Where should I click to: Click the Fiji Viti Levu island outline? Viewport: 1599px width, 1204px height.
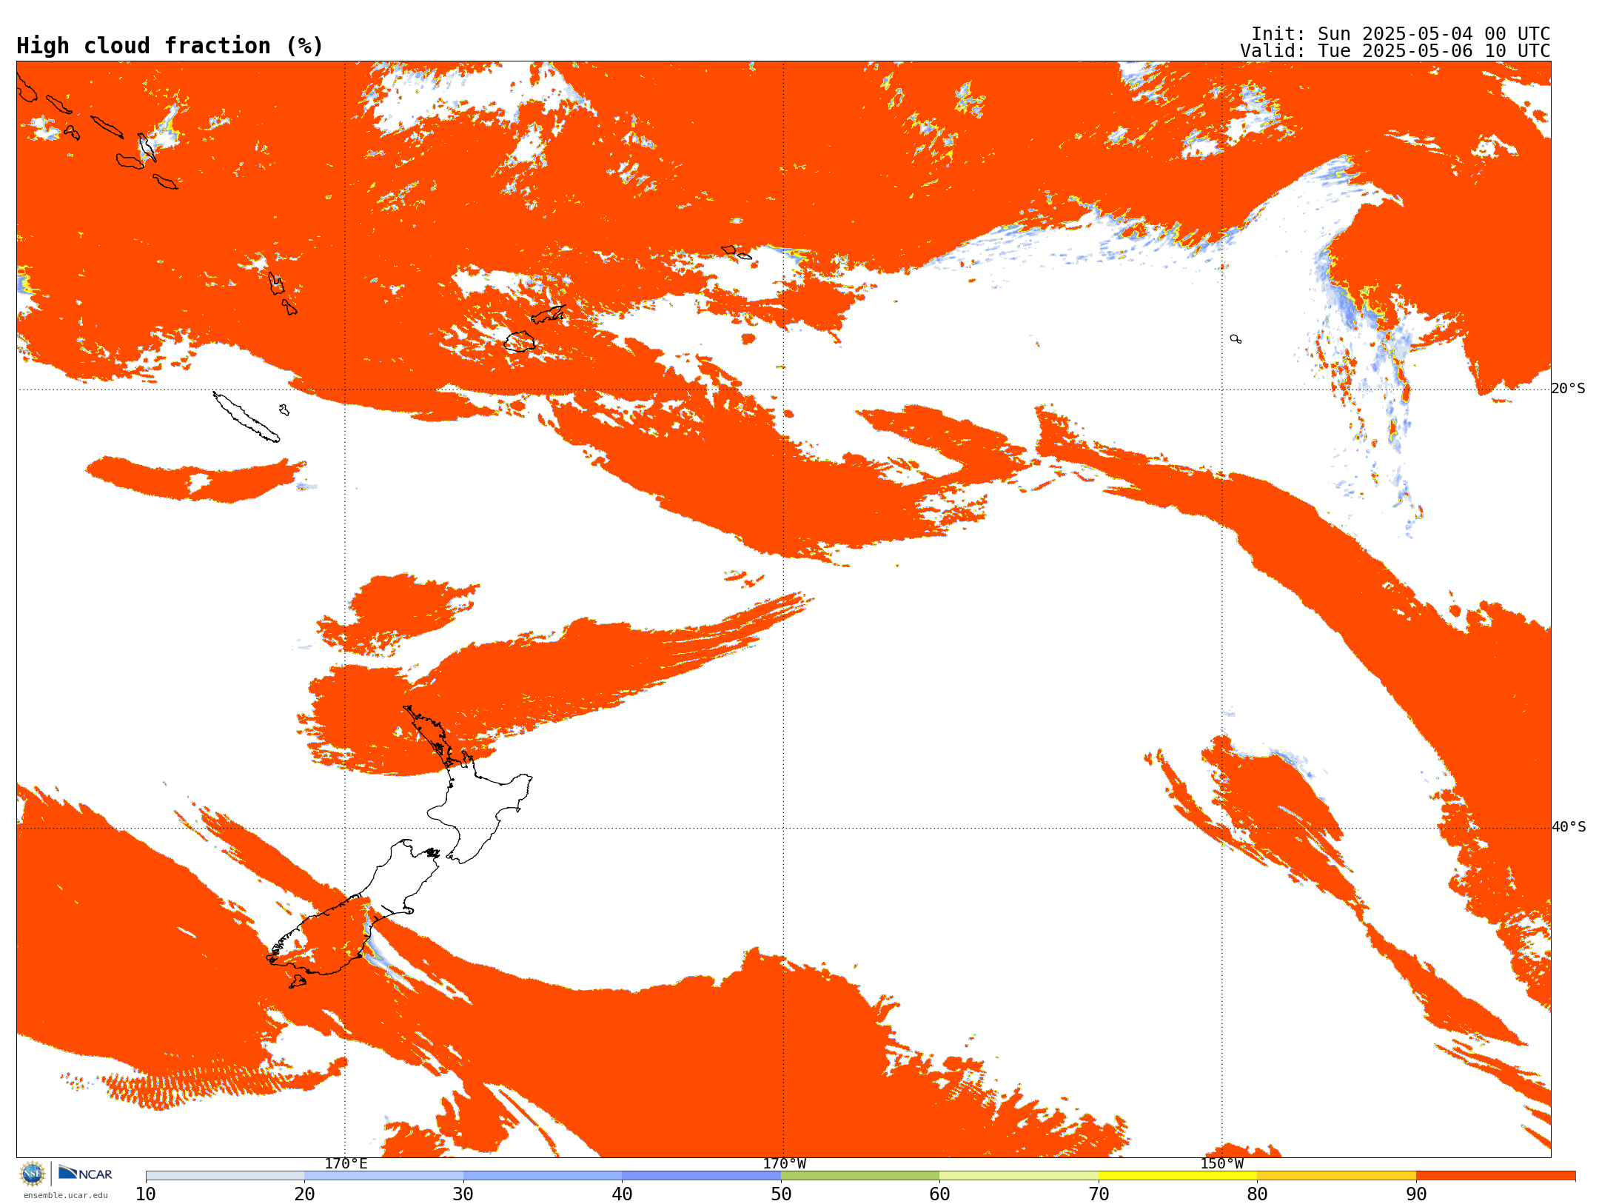pos(520,341)
